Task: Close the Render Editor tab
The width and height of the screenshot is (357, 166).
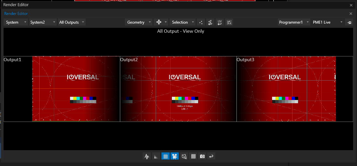Action: point(351,14)
